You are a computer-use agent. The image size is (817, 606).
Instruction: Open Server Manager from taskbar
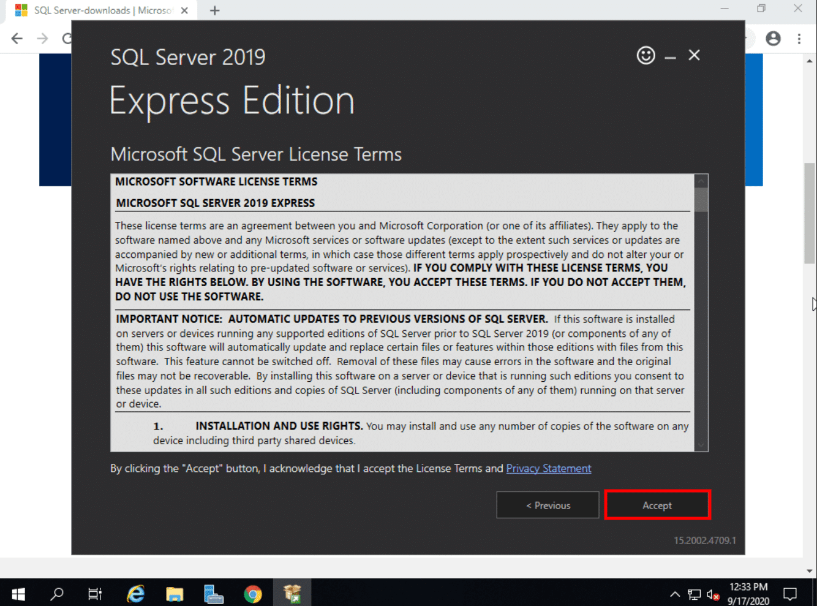(214, 593)
